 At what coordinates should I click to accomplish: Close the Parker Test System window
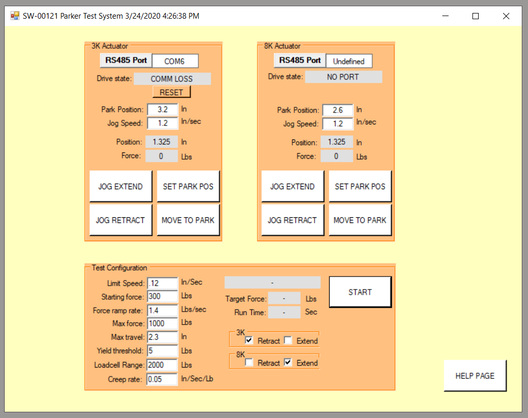pyautogui.click(x=506, y=16)
